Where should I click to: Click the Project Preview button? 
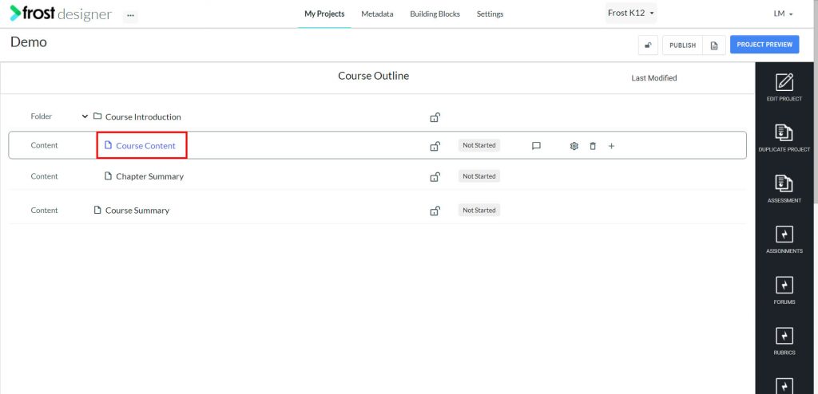click(764, 45)
